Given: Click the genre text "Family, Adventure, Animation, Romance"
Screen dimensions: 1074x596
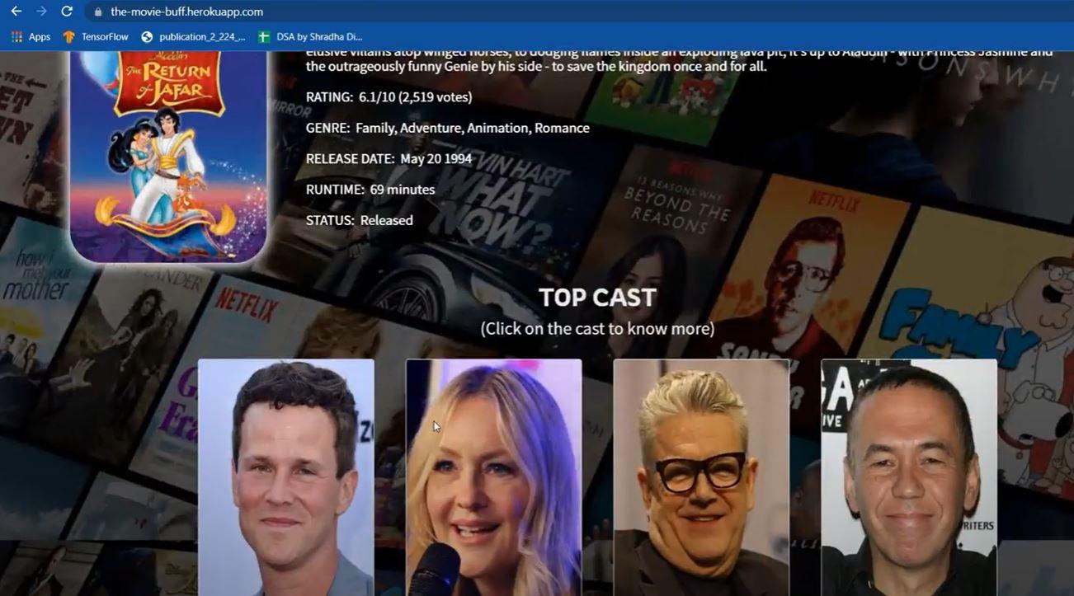Looking at the screenshot, I should (473, 128).
